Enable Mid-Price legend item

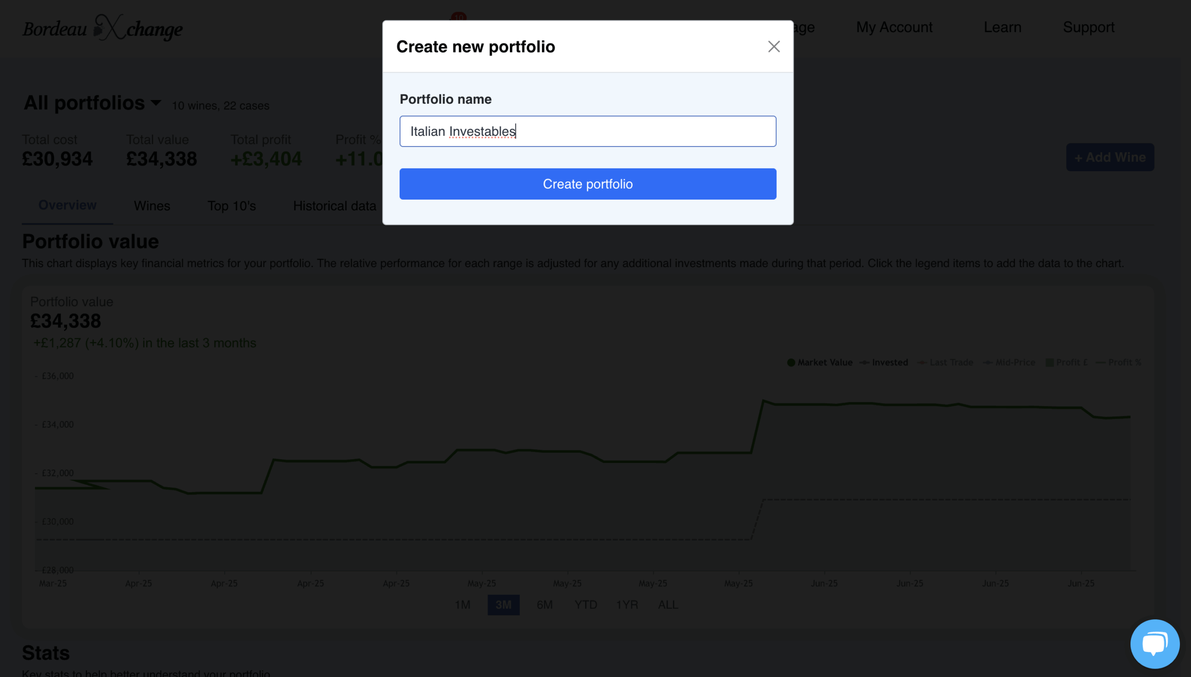pyautogui.click(x=1009, y=362)
